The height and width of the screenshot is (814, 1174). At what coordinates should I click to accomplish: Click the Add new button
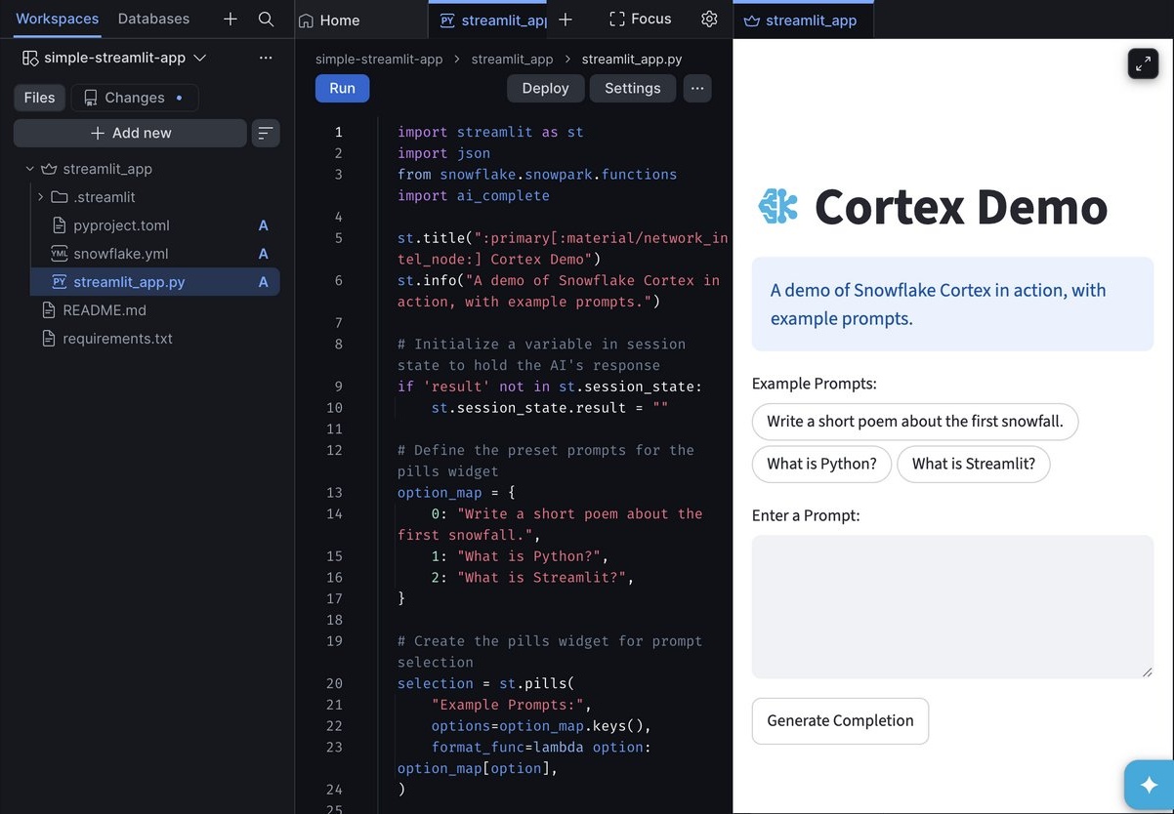point(130,133)
